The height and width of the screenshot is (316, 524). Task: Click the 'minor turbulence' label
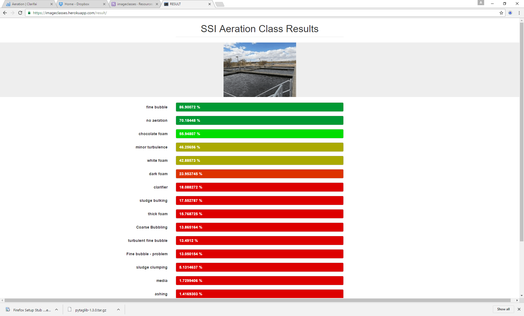(x=151, y=147)
